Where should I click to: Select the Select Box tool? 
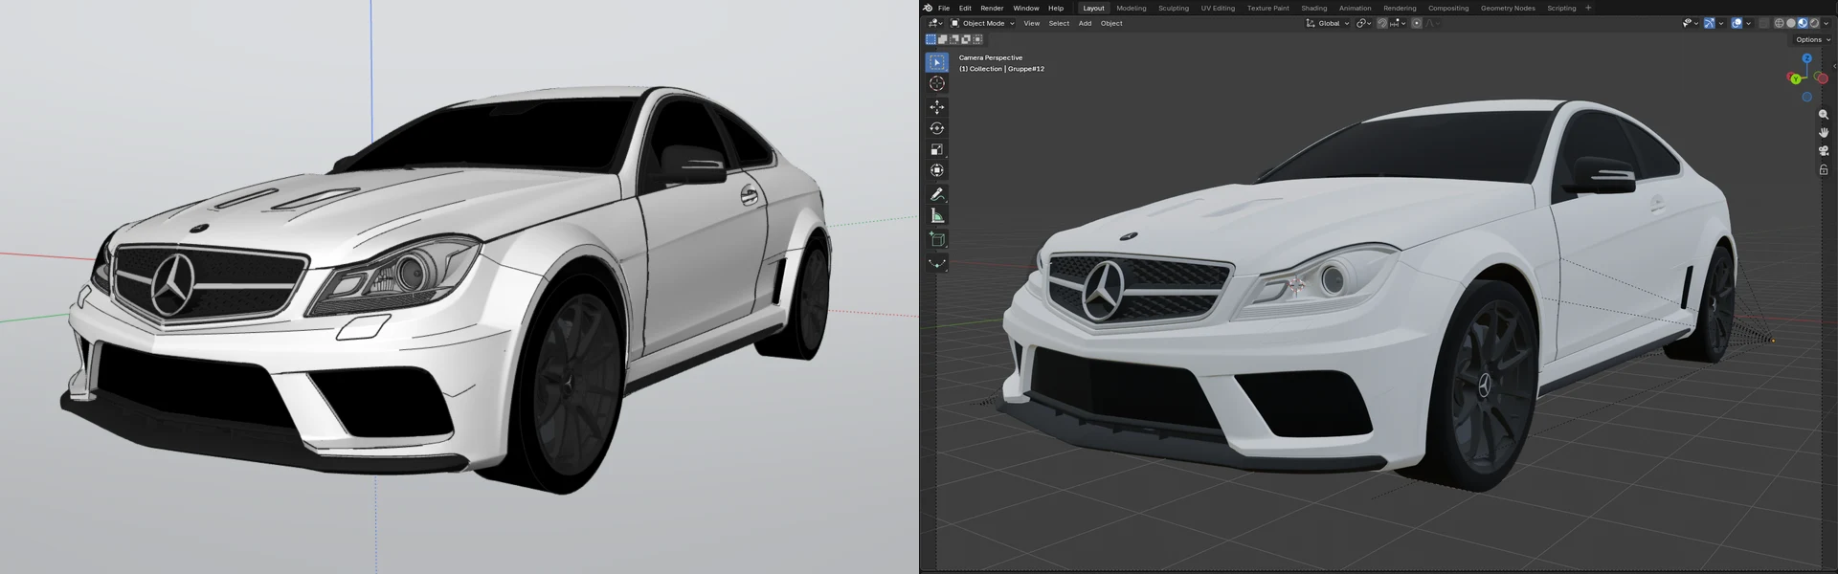pos(937,62)
